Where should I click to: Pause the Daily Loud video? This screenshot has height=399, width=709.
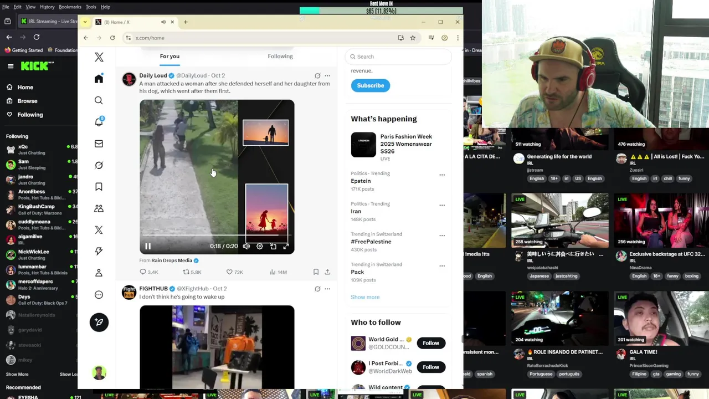[x=148, y=246]
